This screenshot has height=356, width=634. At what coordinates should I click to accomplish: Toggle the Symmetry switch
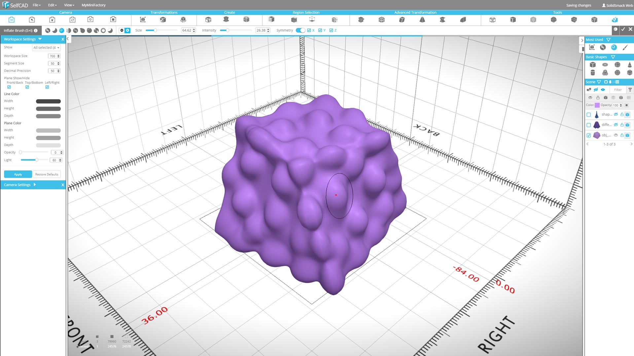pos(300,30)
